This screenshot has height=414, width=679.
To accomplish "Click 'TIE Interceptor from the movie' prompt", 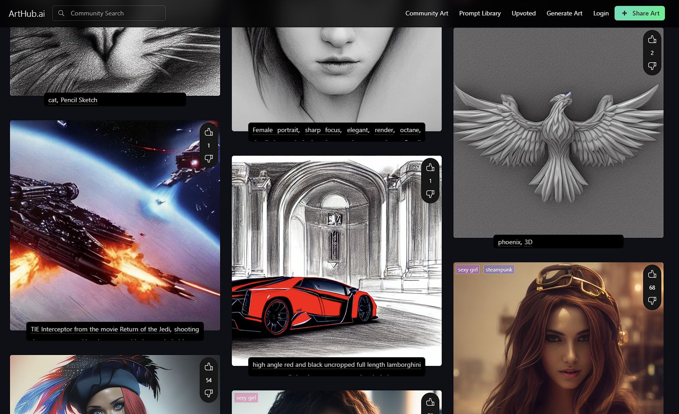I will pos(115,329).
